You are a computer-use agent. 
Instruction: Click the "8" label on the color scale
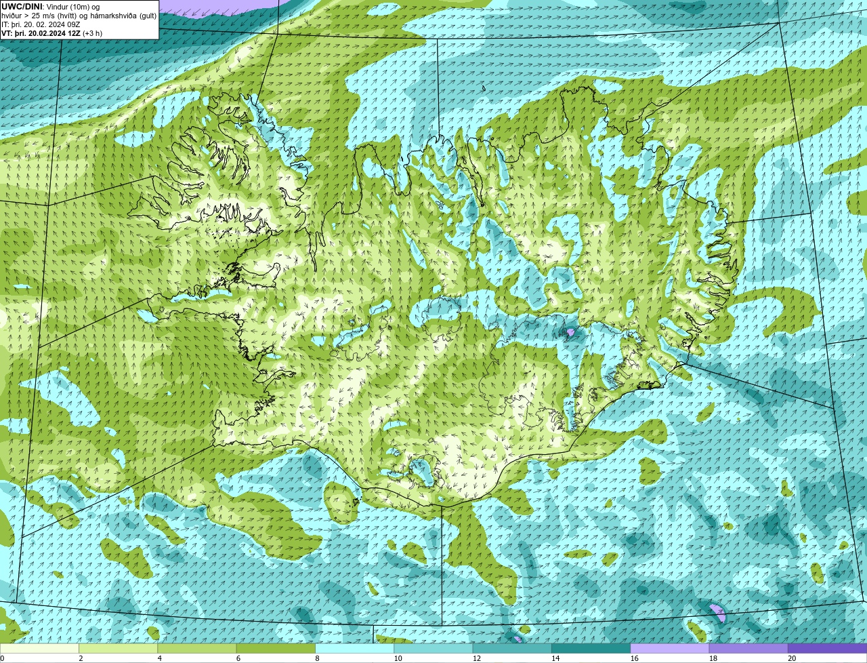click(317, 658)
